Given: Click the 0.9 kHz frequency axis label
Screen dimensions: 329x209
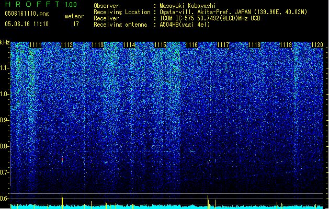Looking at the screenshot, I should pos(5,120).
